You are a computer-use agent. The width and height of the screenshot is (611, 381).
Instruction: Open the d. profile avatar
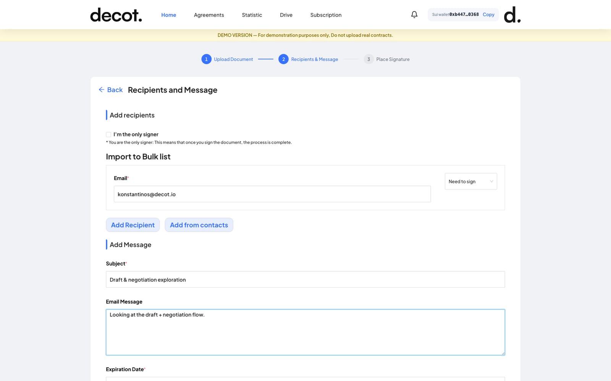[x=512, y=14]
